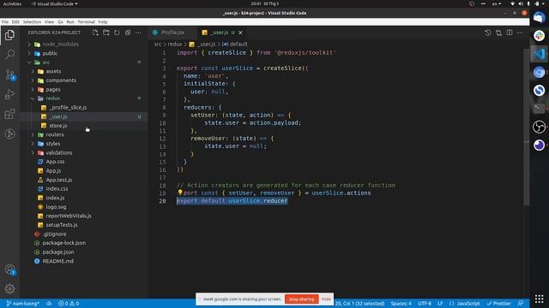Open the Search view in activity bar

tap(9, 54)
